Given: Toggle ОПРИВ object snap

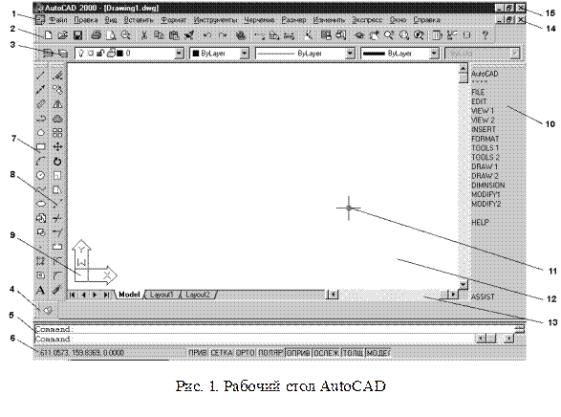Looking at the screenshot, I should click(298, 353).
